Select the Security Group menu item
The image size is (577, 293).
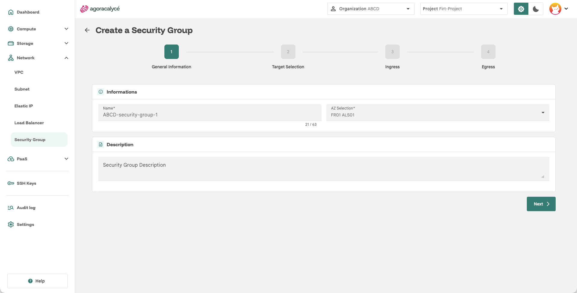coord(39,140)
